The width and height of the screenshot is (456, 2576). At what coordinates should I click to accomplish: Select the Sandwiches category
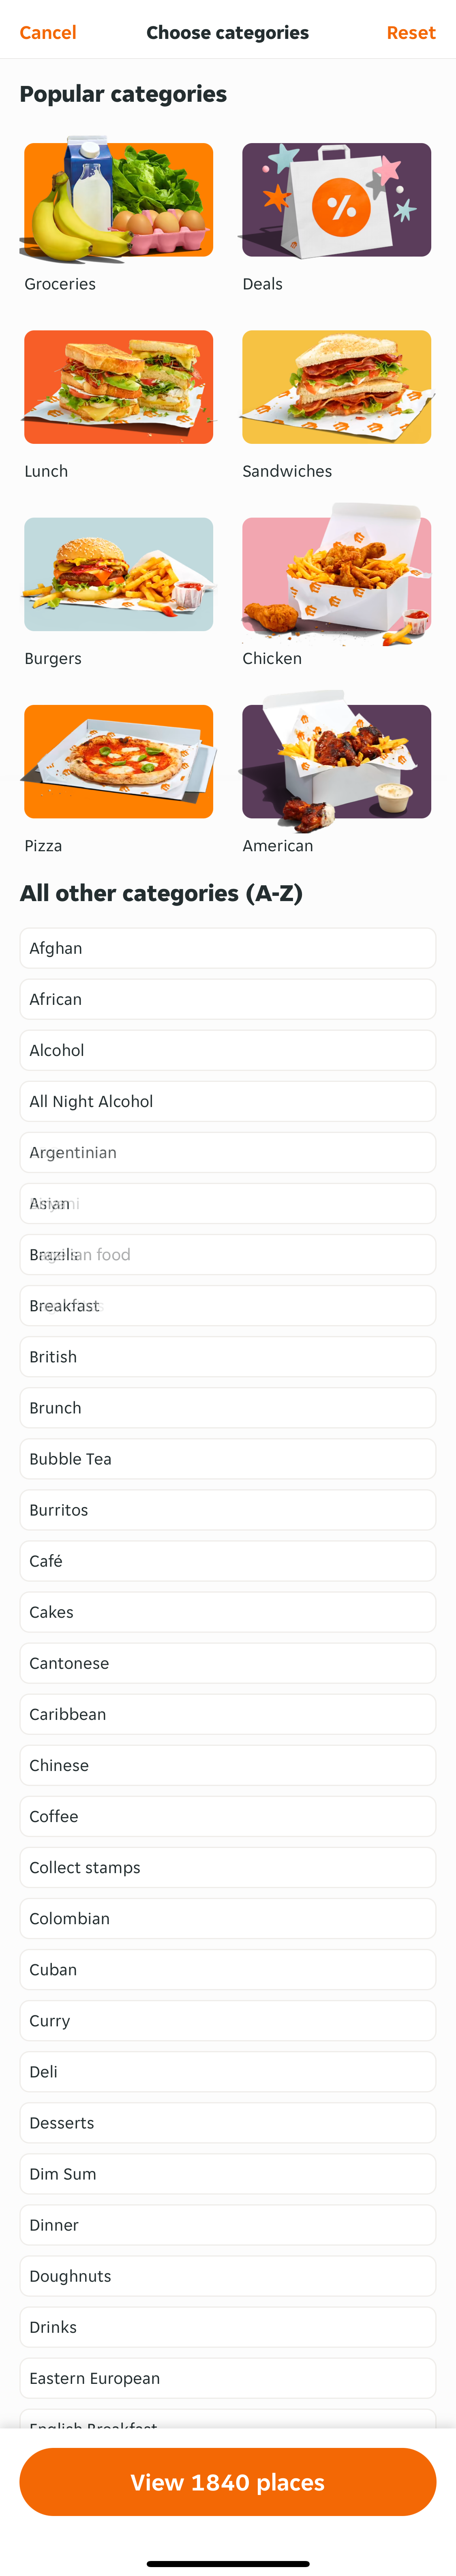click(336, 387)
